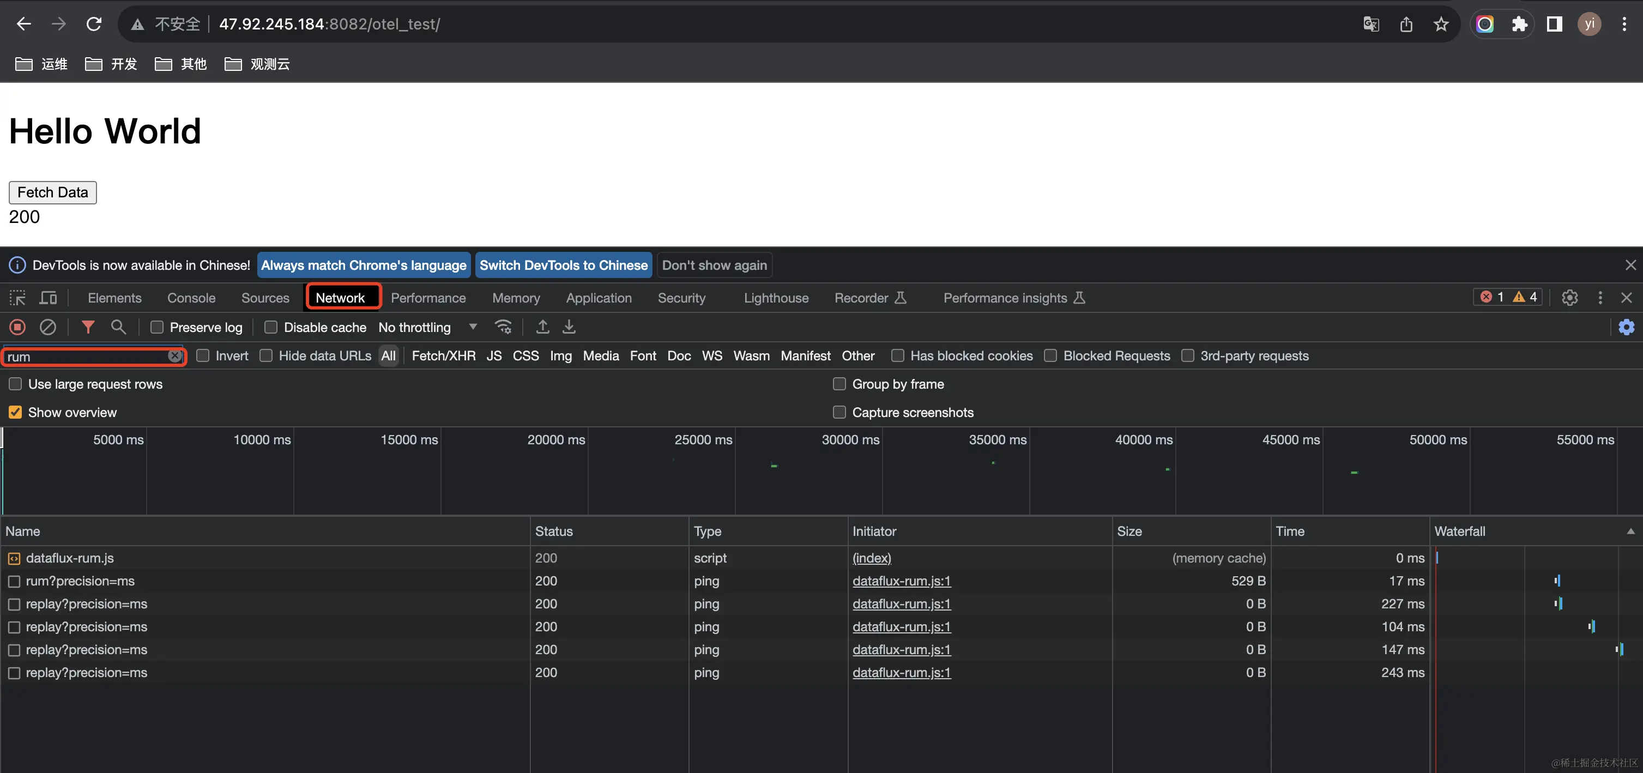
Task: Open the 运维 bookmarks folder
Action: click(41, 64)
